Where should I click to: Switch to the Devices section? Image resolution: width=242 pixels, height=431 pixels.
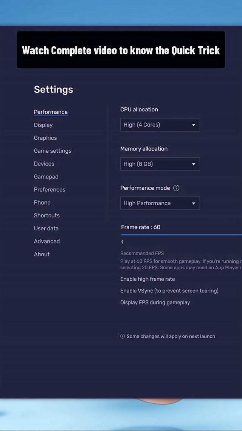(x=44, y=164)
